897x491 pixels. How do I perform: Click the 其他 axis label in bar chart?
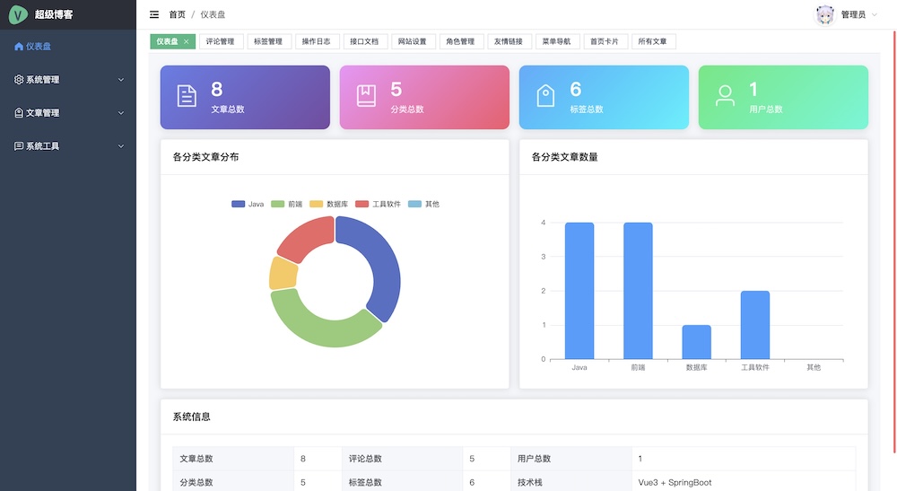pyautogui.click(x=814, y=367)
